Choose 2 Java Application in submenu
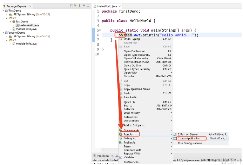243x165 pixels. pos(201,138)
